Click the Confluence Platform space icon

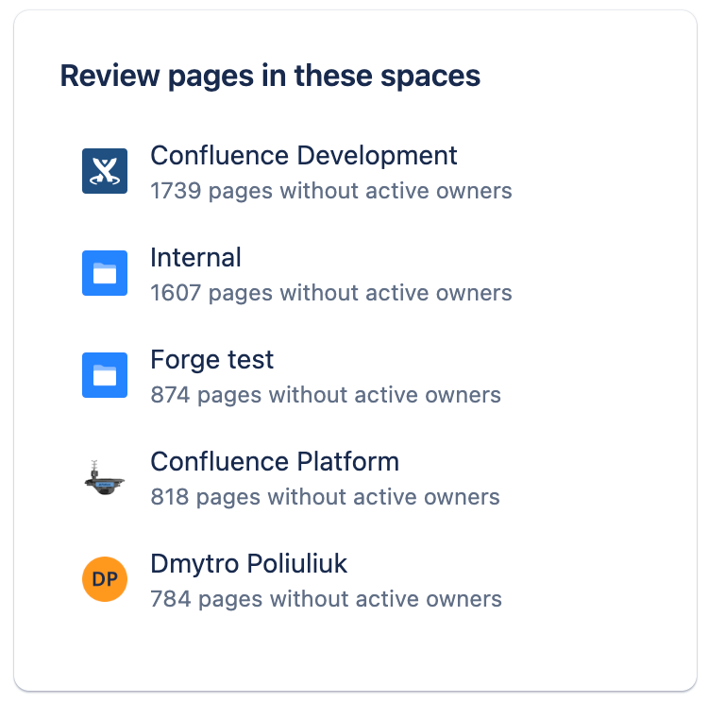[105, 477]
